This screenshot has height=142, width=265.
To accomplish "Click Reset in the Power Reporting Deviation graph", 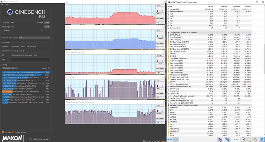I will 162,118.
